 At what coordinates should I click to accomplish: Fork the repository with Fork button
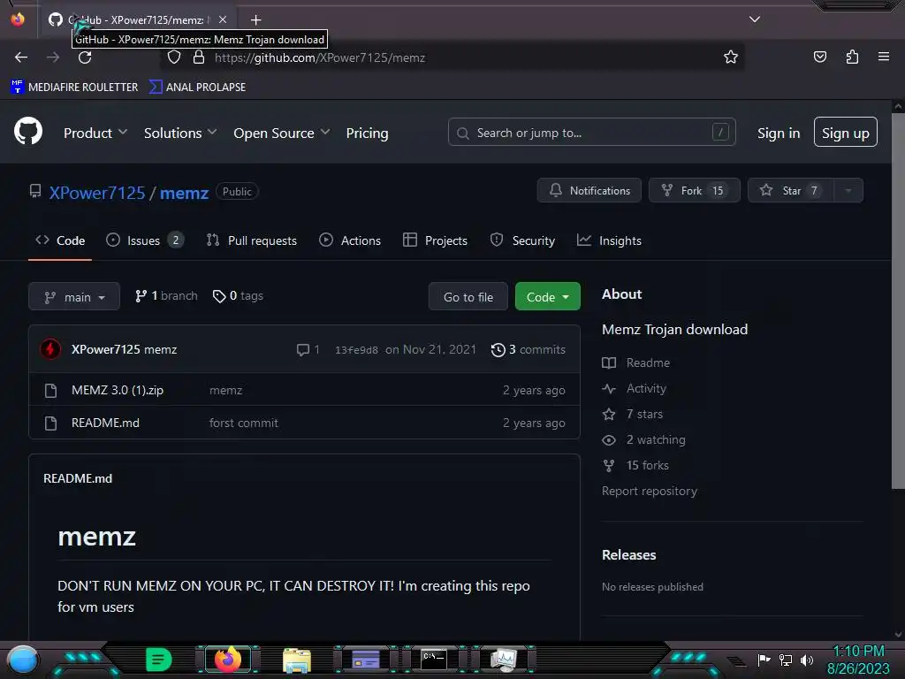pos(695,191)
